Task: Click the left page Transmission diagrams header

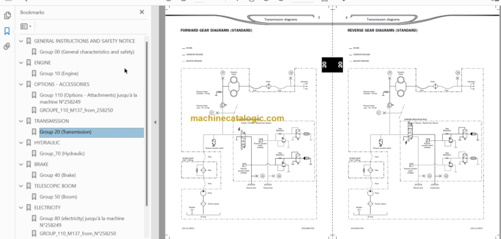Action: coord(281,19)
